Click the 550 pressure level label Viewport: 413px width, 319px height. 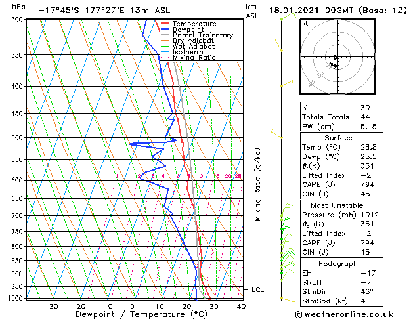point(18,160)
